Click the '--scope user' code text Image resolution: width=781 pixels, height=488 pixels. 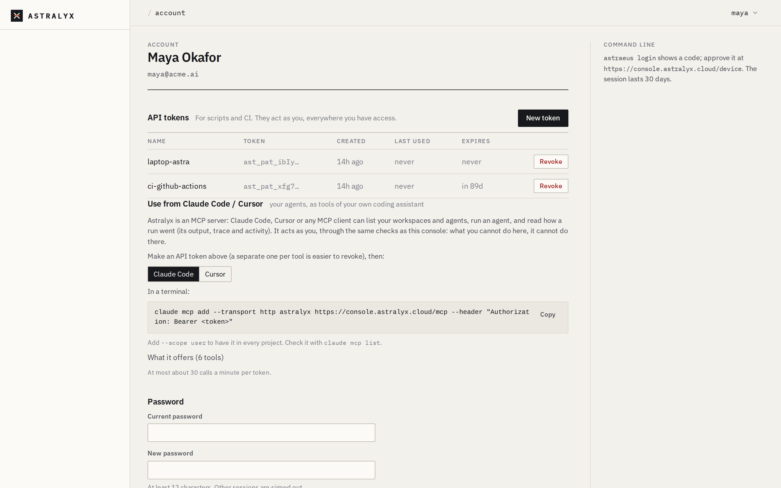tap(183, 343)
